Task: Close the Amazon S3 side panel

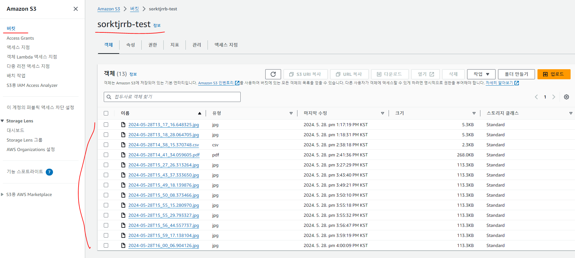Action: click(76, 9)
